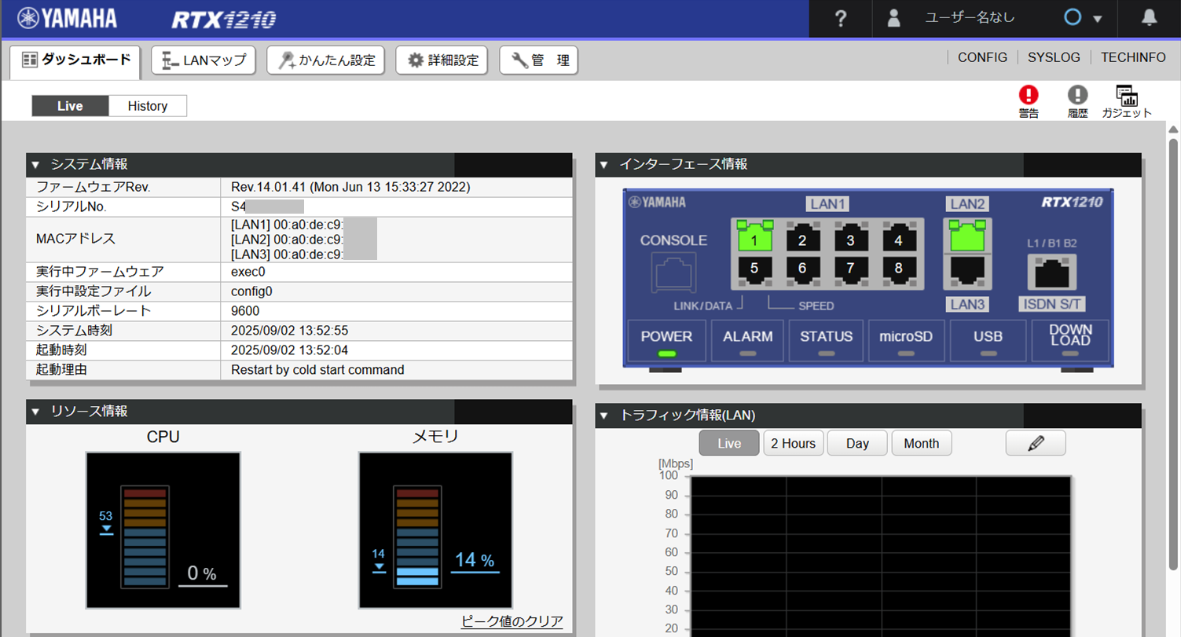Image resolution: width=1181 pixels, height=637 pixels.
Task: Switch to History view toggle
Action: pos(148,106)
